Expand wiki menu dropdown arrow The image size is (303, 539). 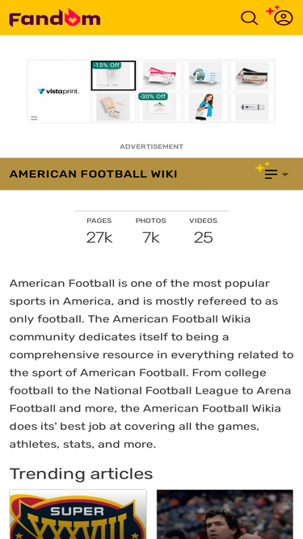tap(284, 175)
